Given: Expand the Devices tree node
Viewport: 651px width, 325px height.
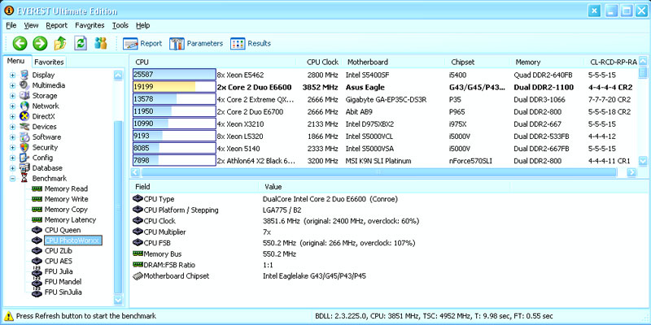Looking at the screenshot, I should pos(12,127).
